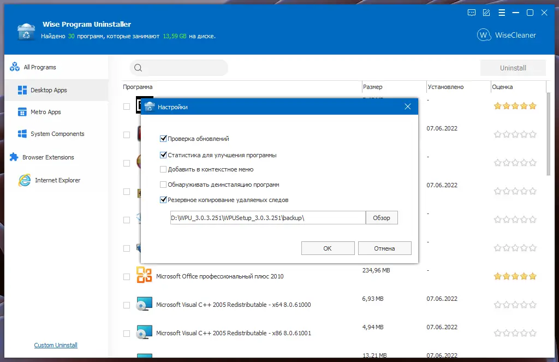The height and width of the screenshot is (362, 559).
Task: Click the Visual C++ 2005 x86 installer icon
Action: pos(144,332)
